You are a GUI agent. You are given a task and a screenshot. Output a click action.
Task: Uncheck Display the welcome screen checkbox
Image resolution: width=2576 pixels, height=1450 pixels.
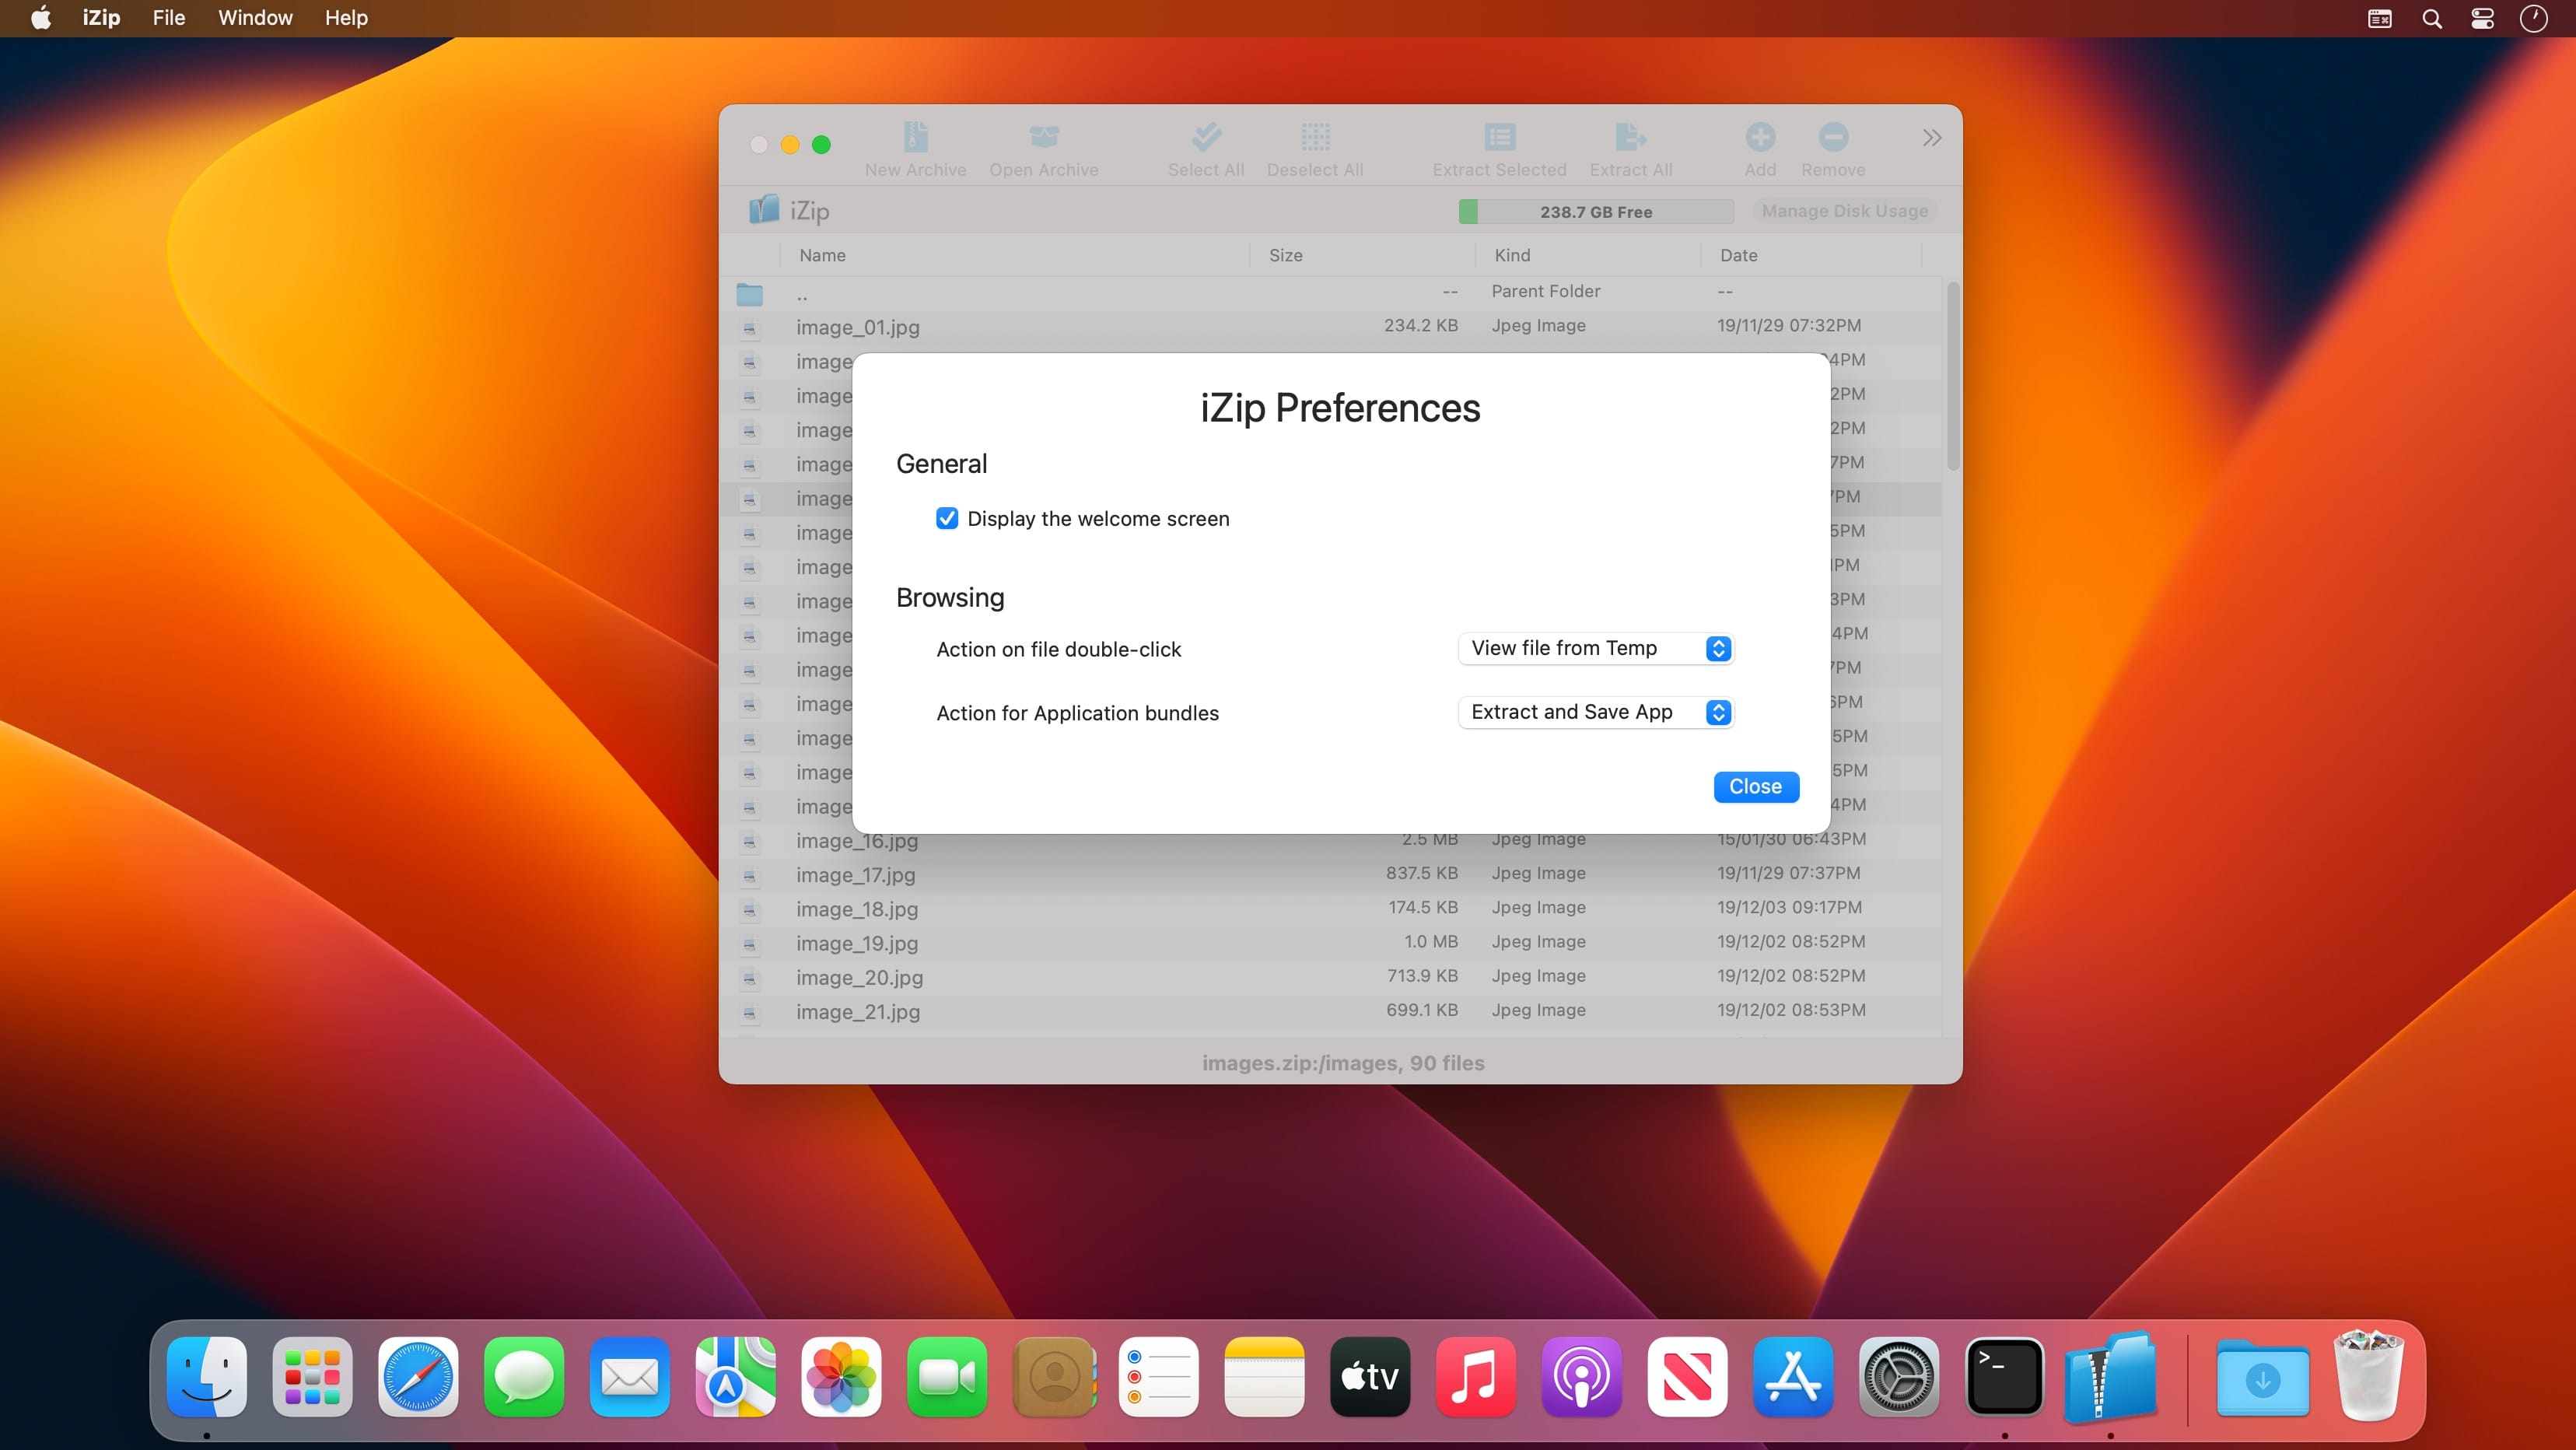(x=946, y=518)
